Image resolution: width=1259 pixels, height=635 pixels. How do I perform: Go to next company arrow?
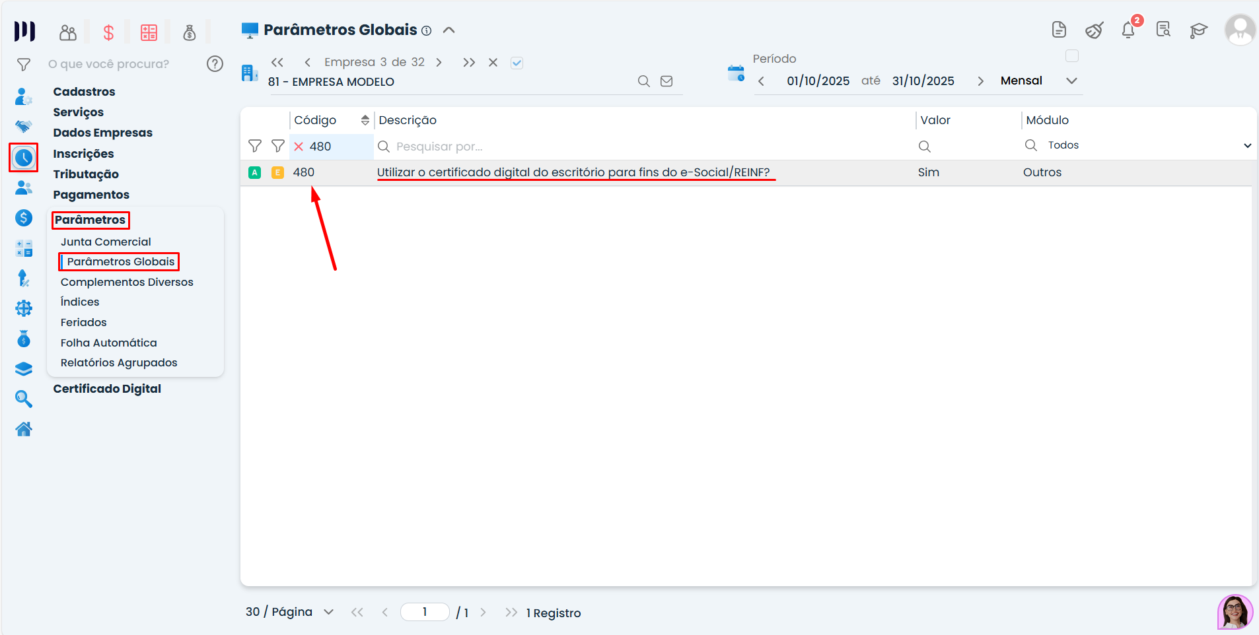[x=439, y=63]
